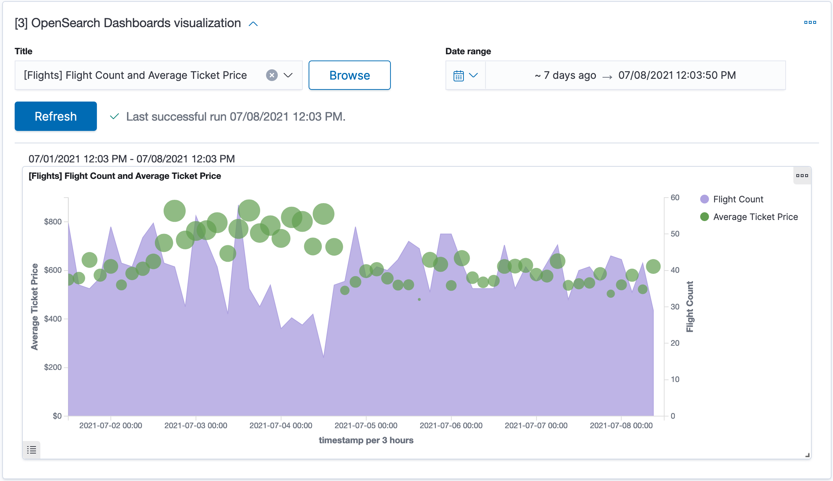Click the green Average Ticket Price swatch
The height and width of the screenshot is (481, 833).
pos(705,217)
